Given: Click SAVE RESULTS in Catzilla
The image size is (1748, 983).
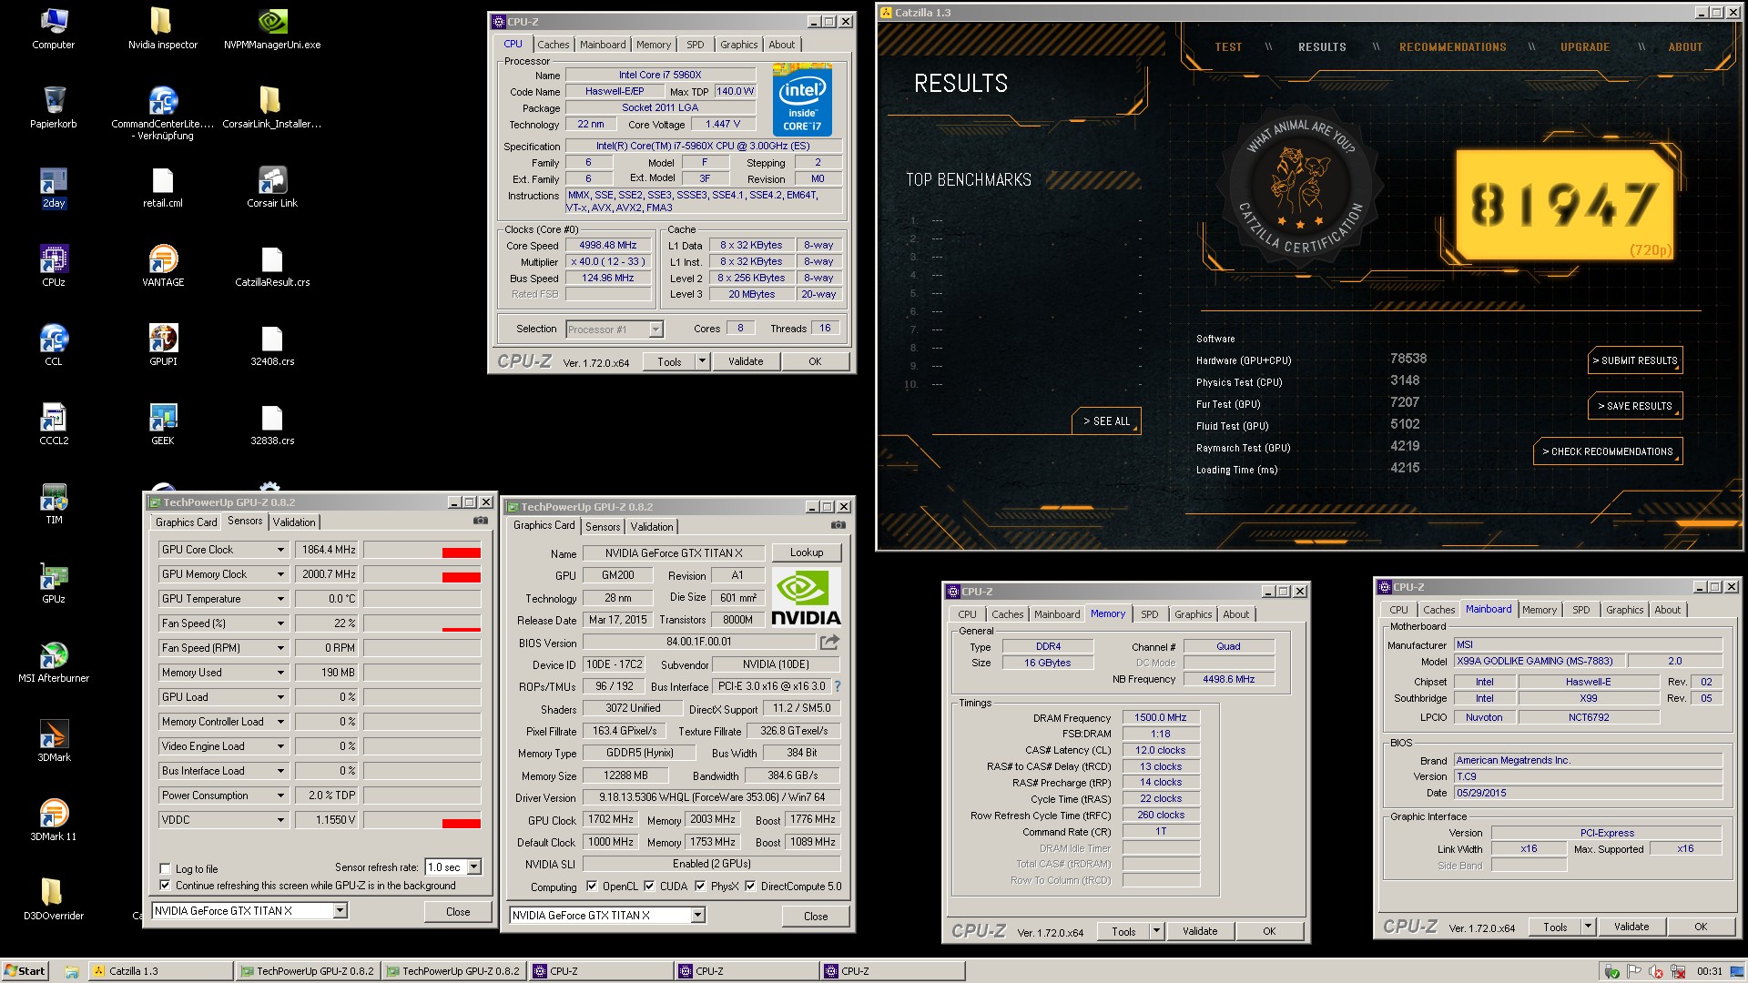Looking at the screenshot, I should click(x=1635, y=406).
